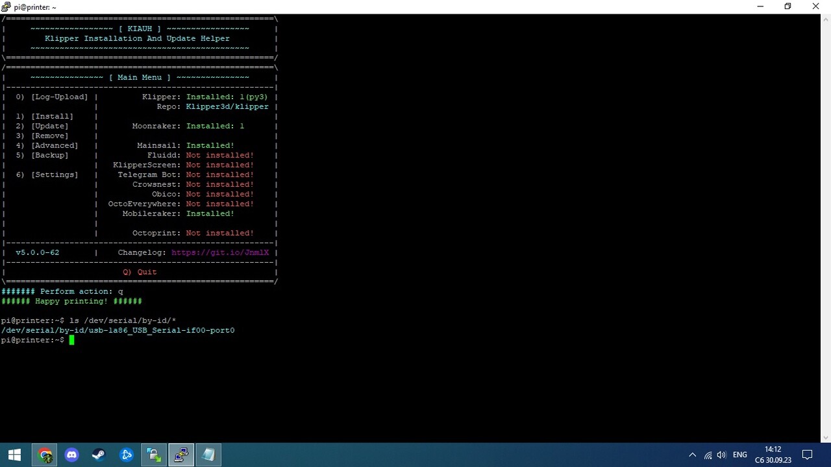Viewport: 831px width, 467px height.
Task: Click KlipperScreen 'Not installed!' status
Action: [x=220, y=165]
